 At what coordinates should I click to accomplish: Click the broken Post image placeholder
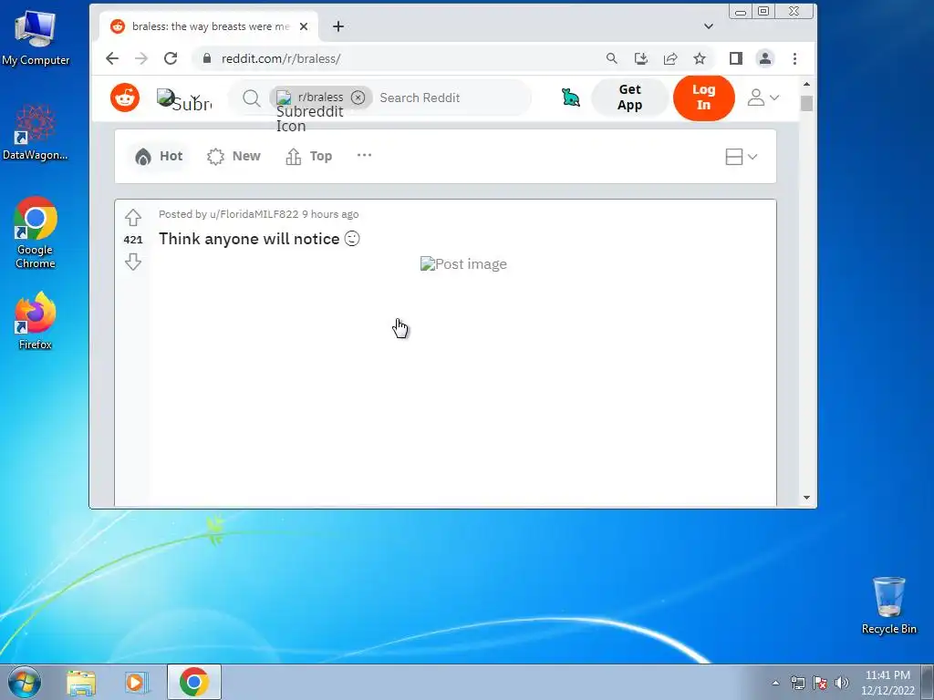[x=463, y=263]
